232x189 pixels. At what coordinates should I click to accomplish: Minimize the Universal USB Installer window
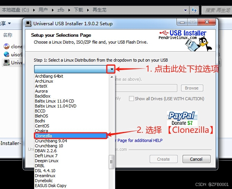point(182,22)
